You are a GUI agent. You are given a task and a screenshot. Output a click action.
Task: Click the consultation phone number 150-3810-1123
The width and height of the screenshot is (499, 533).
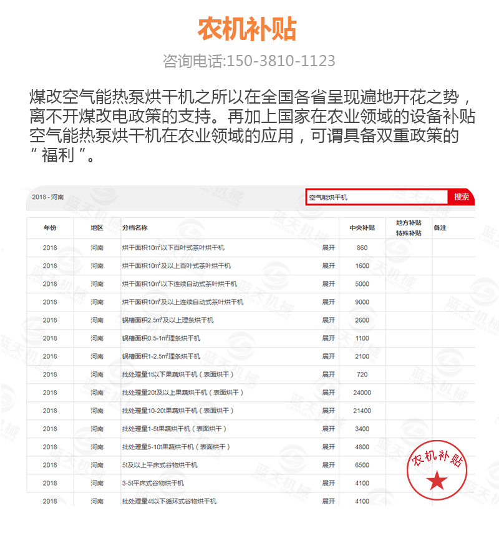click(278, 61)
